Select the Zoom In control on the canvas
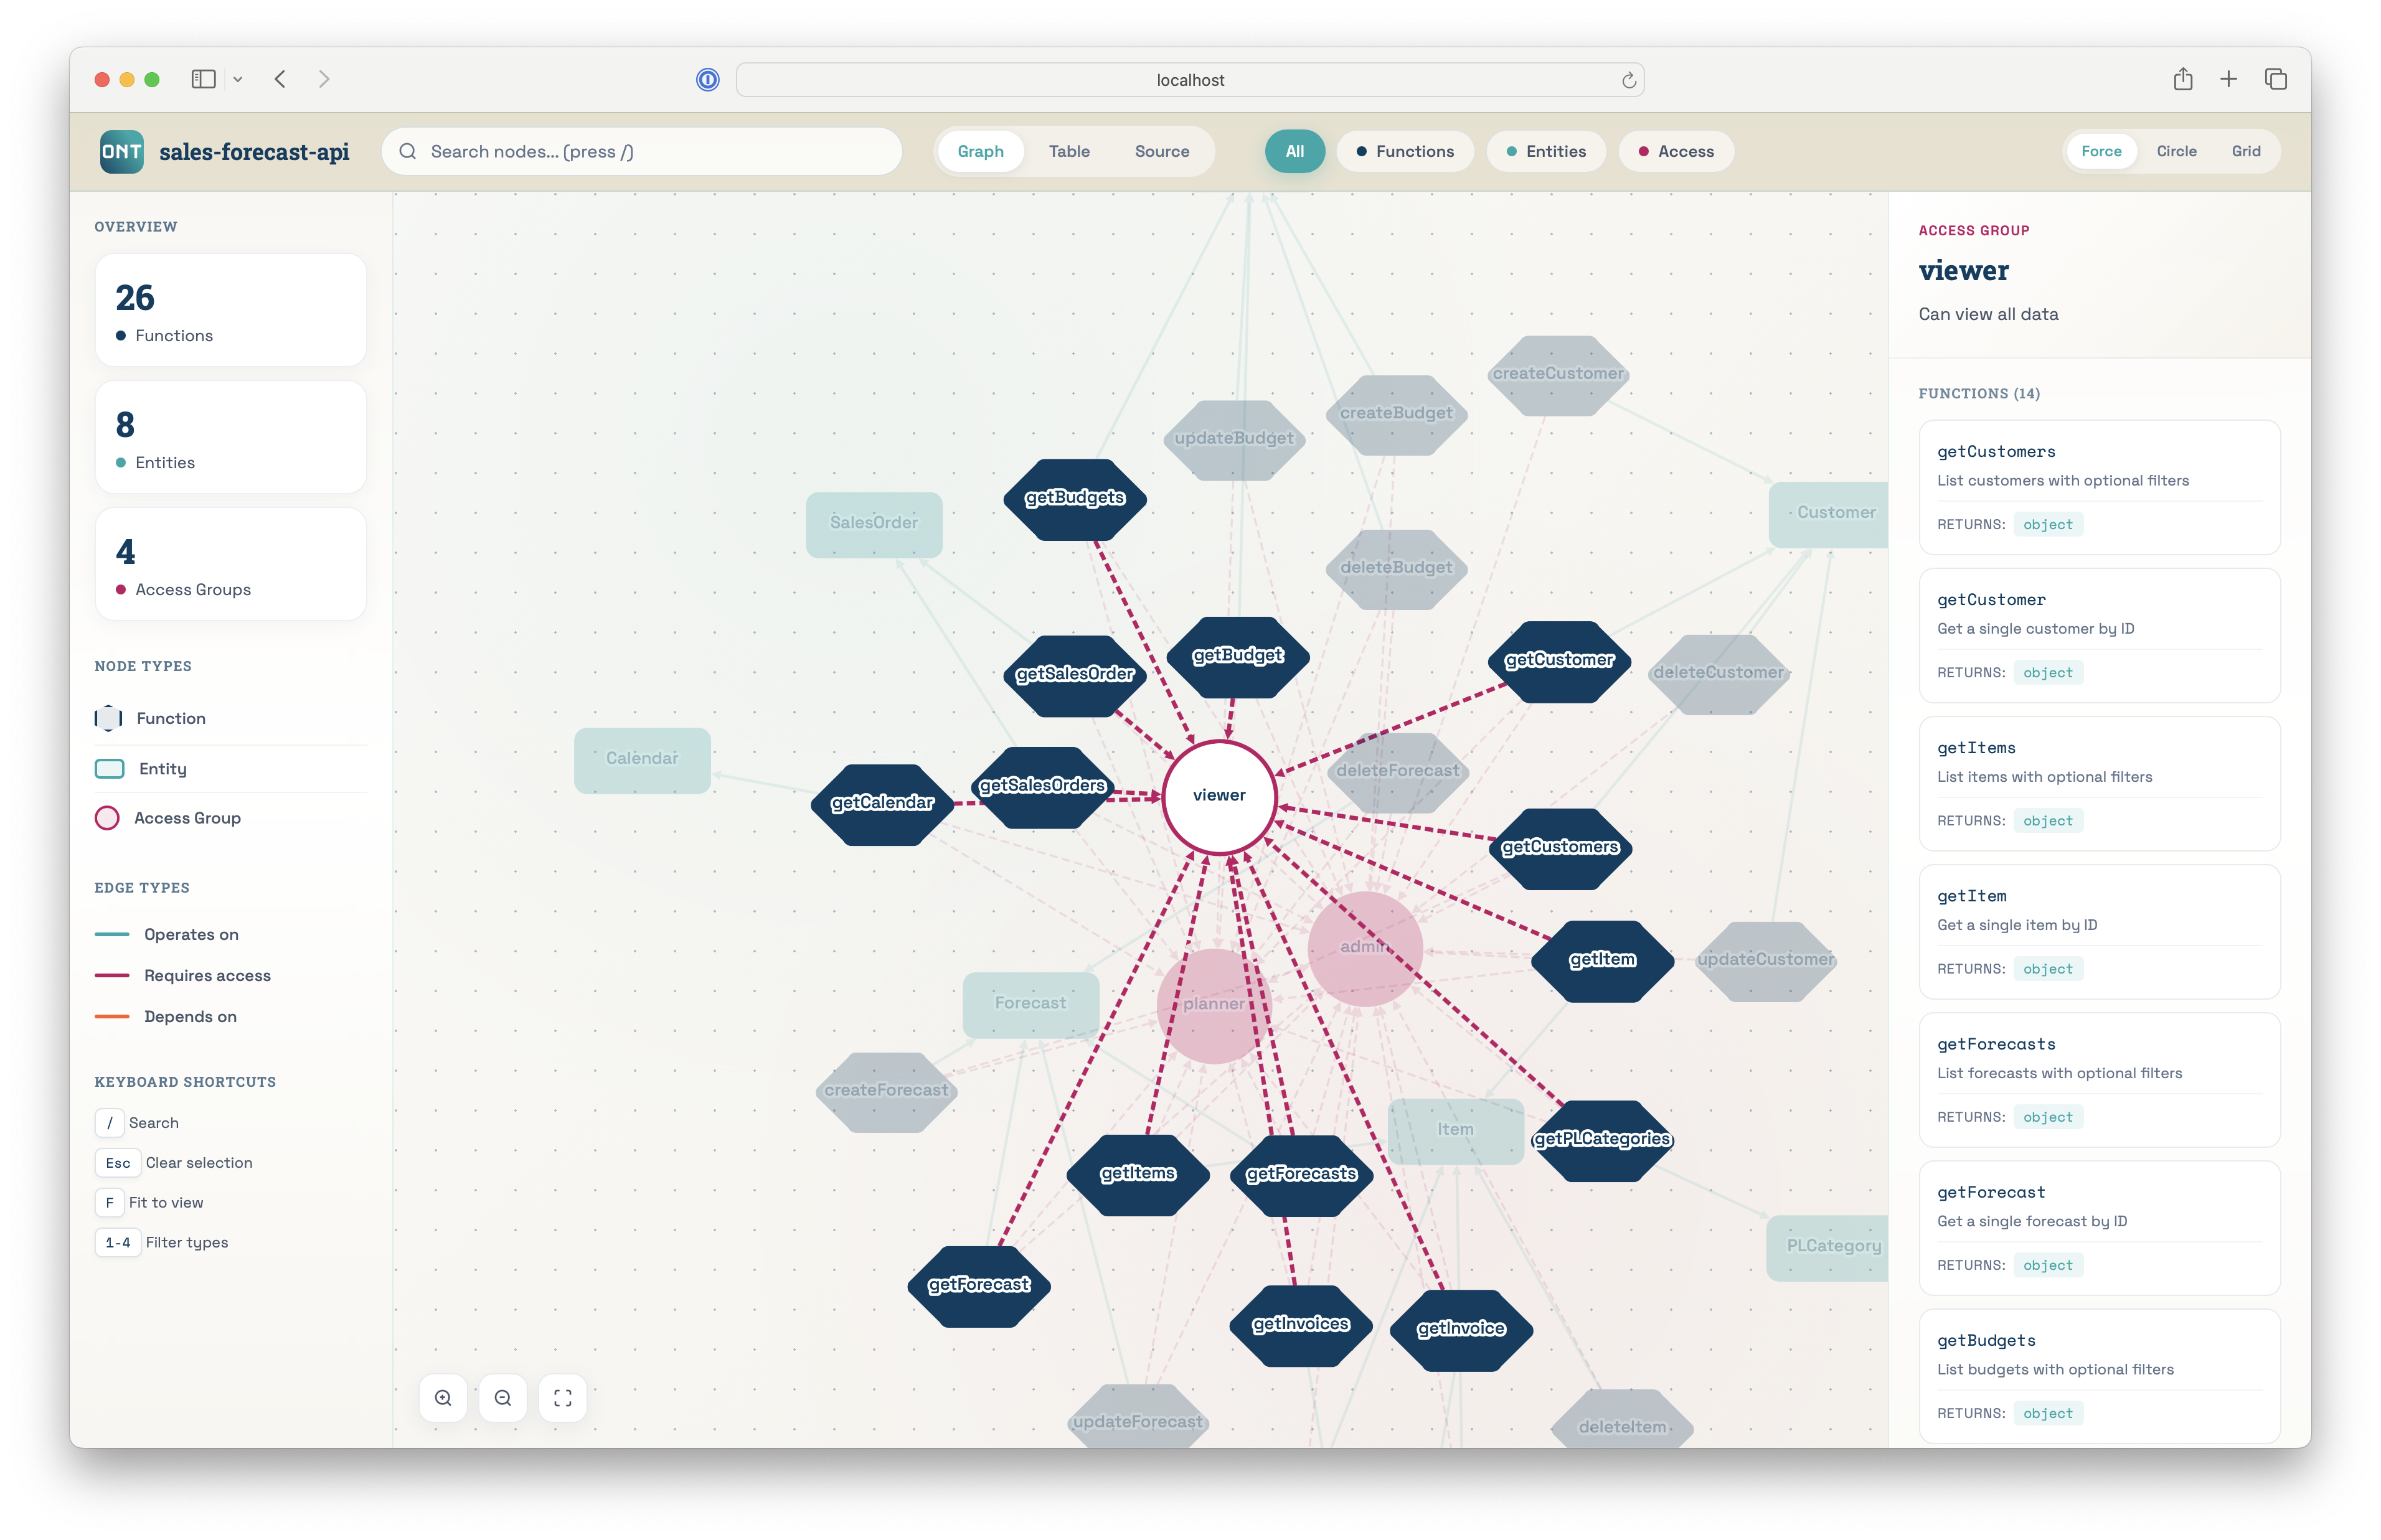 tap(443, 1397)
